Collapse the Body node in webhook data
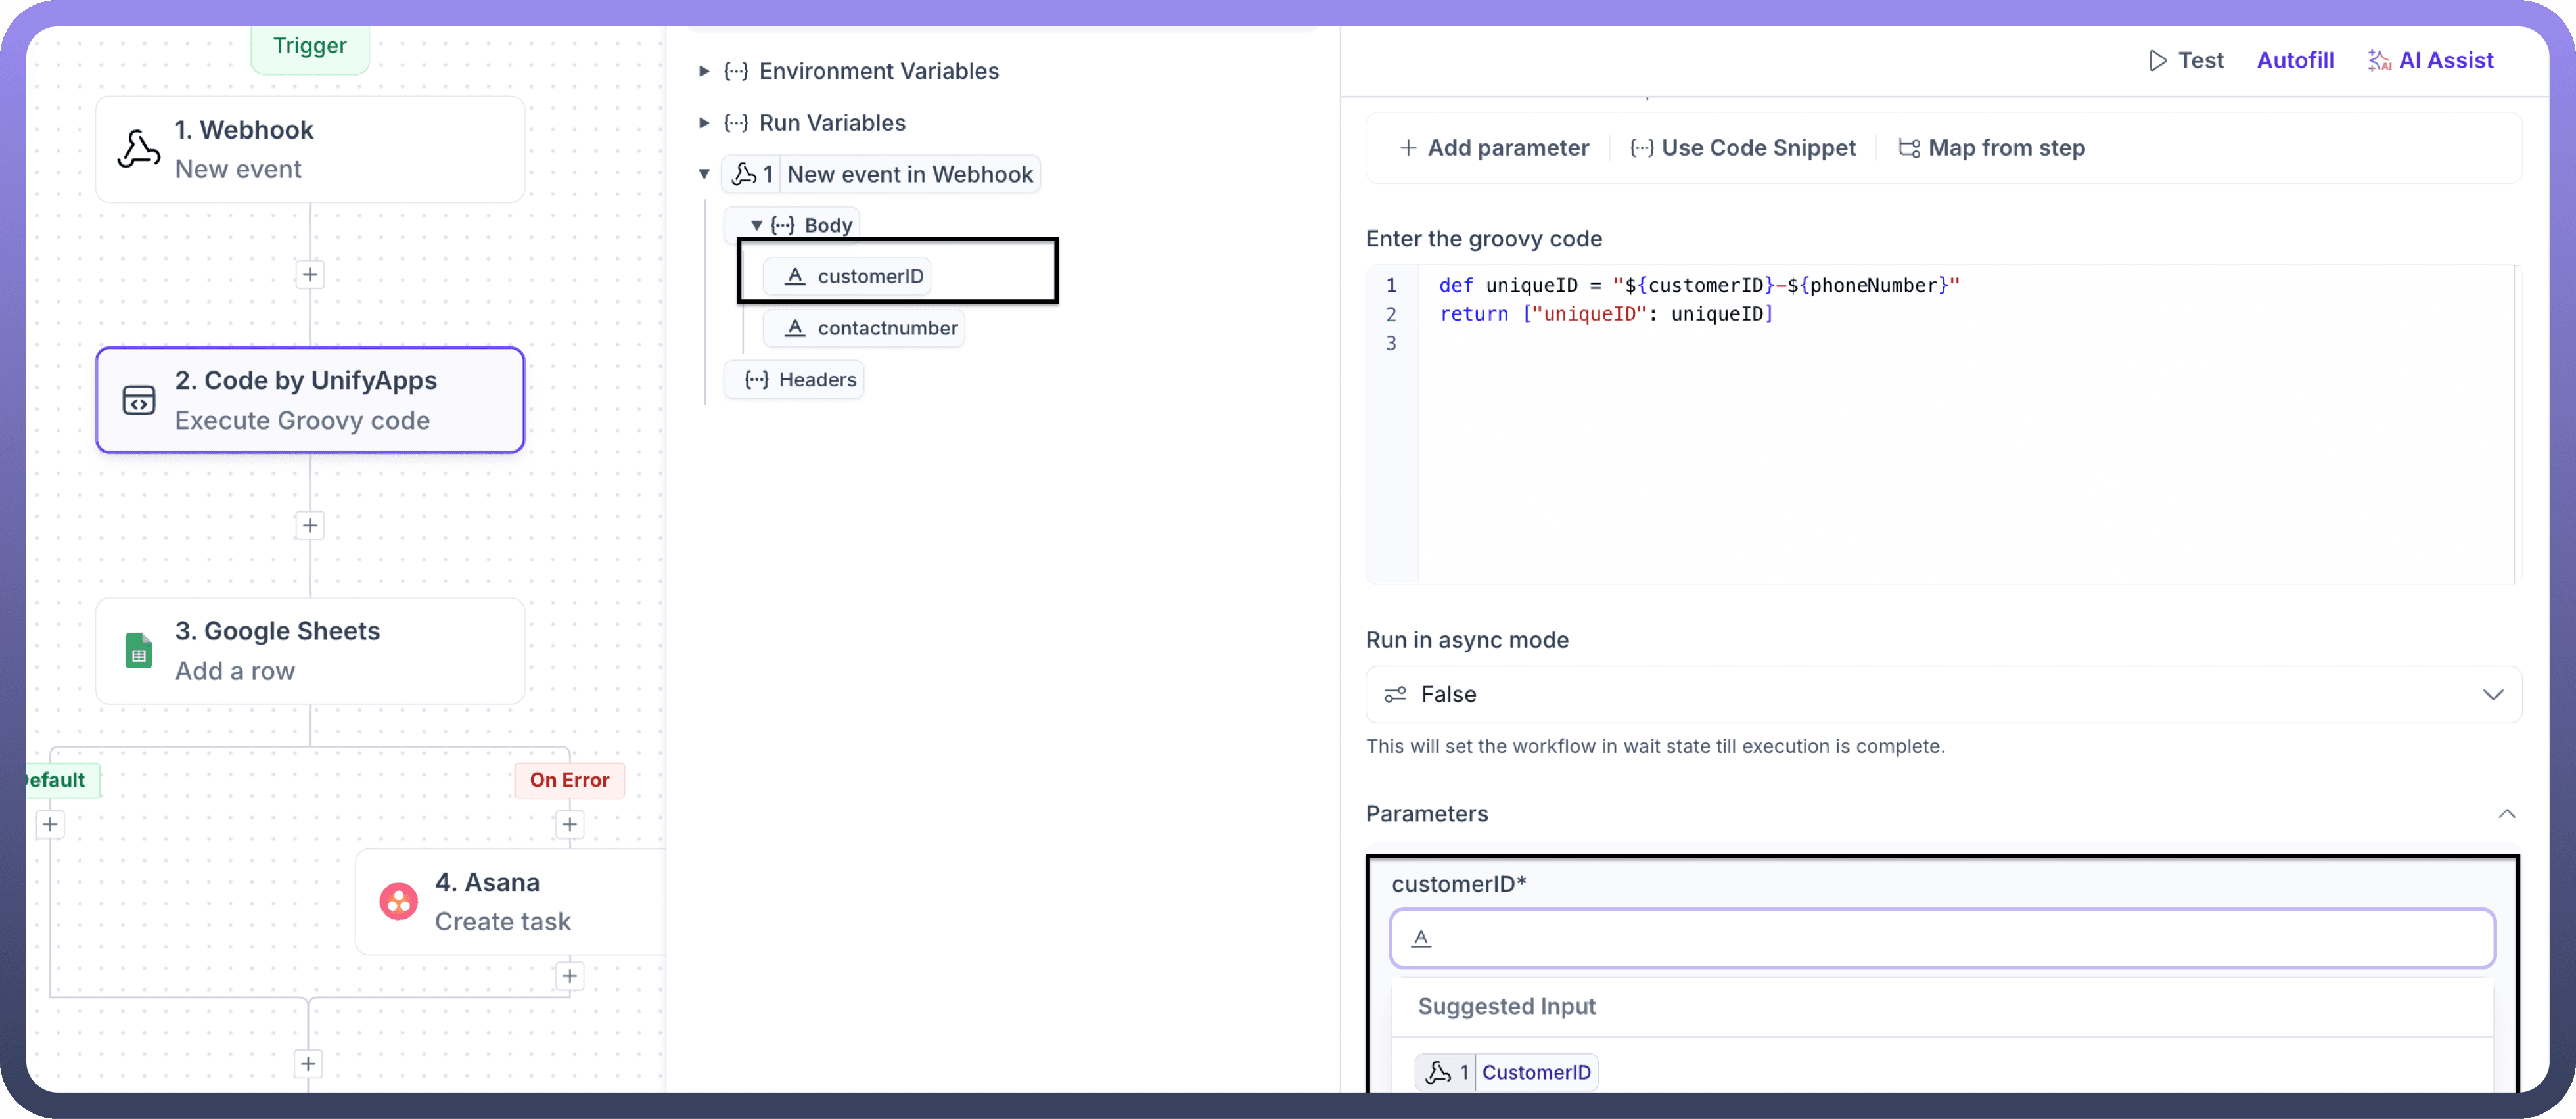This screenshot has height=1119, width=2576. pyautogui.click(x=757, y=226)
